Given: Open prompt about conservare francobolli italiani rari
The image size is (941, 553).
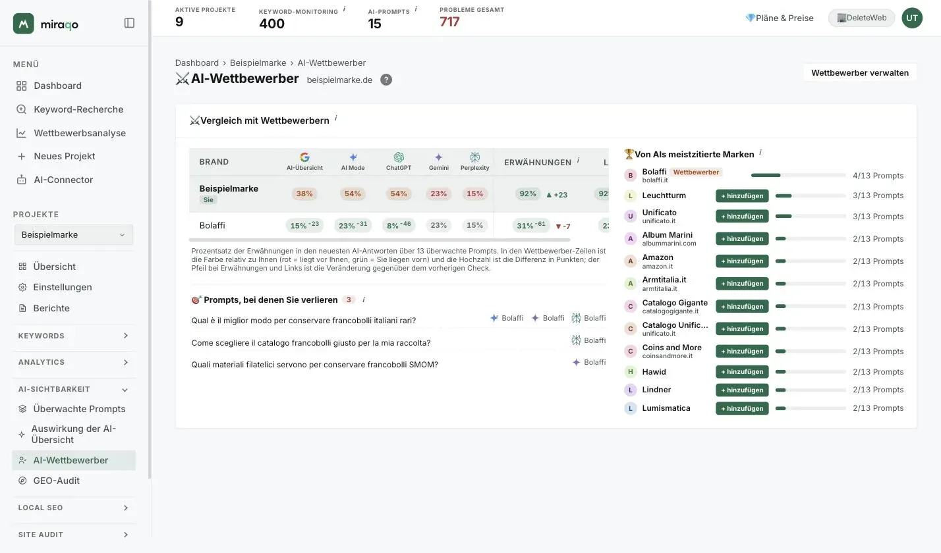Looking at the screenshot, I should coord(304,321).
